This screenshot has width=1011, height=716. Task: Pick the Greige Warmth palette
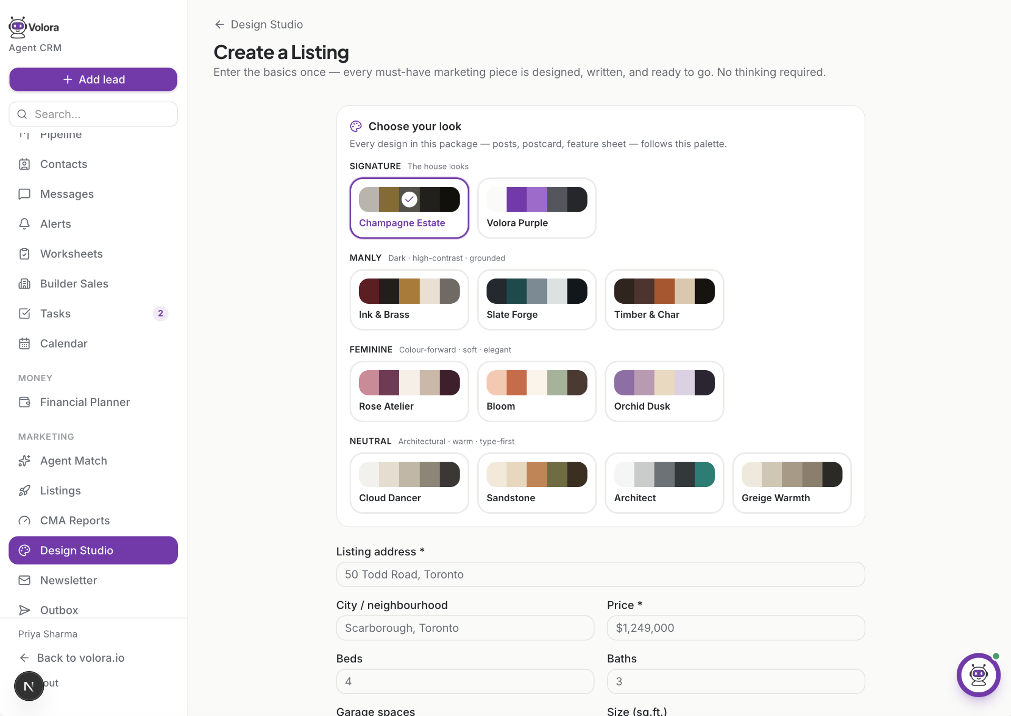791,483
